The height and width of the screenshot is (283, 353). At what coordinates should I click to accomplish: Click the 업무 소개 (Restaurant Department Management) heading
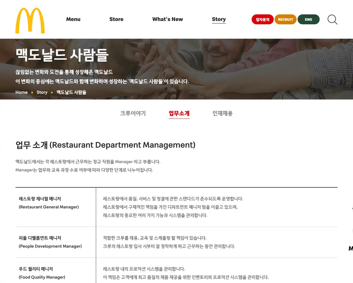pyautogui.click(x=105, y=145)
